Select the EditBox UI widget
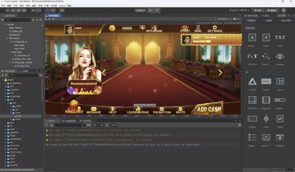295x172 pixels. [x=252, y=118]
